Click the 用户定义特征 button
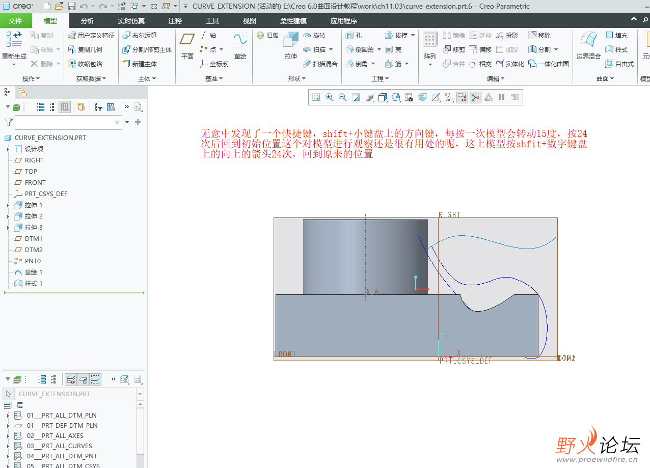 coord(91,36)
